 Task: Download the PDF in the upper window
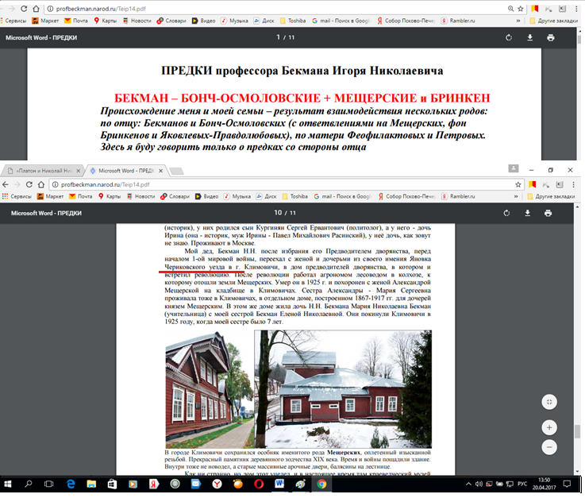click(529, 37)
